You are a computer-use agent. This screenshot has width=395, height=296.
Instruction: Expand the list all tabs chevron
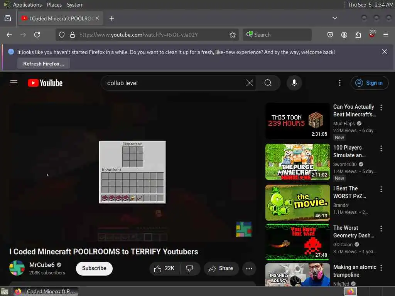click(x=335, y=18)
